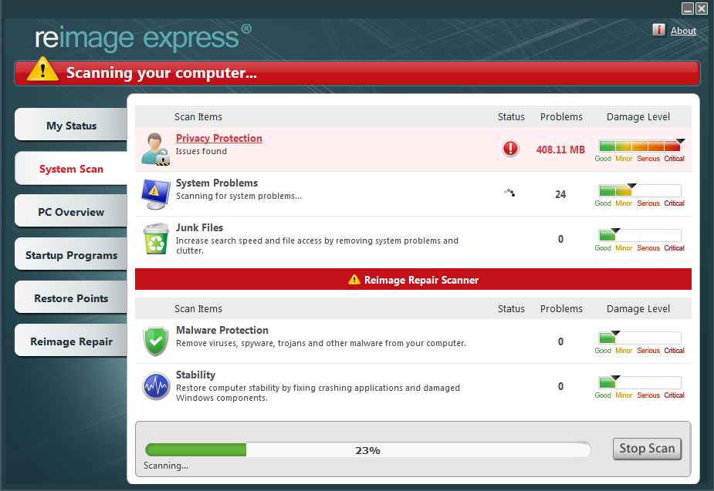Click the Junk Files recycle bin icon
The image size is (714, 491).
(x=156, y=239)
